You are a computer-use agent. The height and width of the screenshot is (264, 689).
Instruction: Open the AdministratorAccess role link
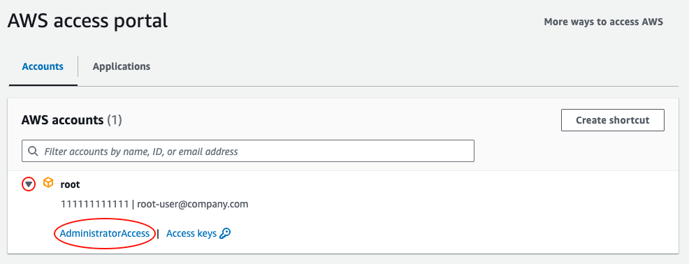pyautogui.click(x=105, y=234)
